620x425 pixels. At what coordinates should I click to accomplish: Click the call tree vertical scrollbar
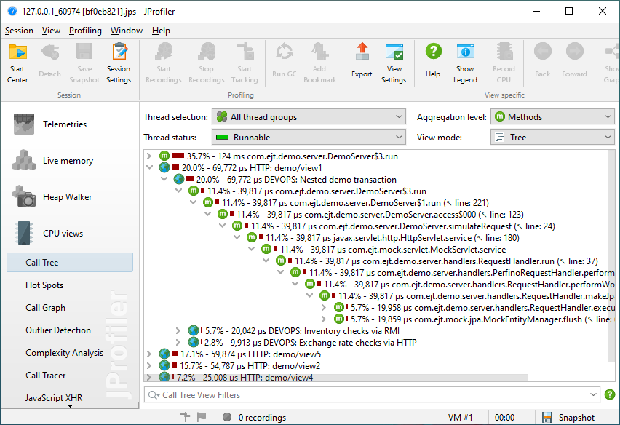coord(611,257)
